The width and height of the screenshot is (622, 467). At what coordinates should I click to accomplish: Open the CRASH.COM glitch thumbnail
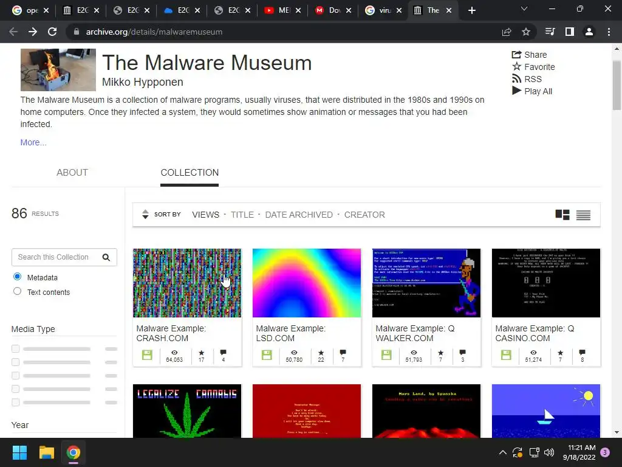point(187,283)
